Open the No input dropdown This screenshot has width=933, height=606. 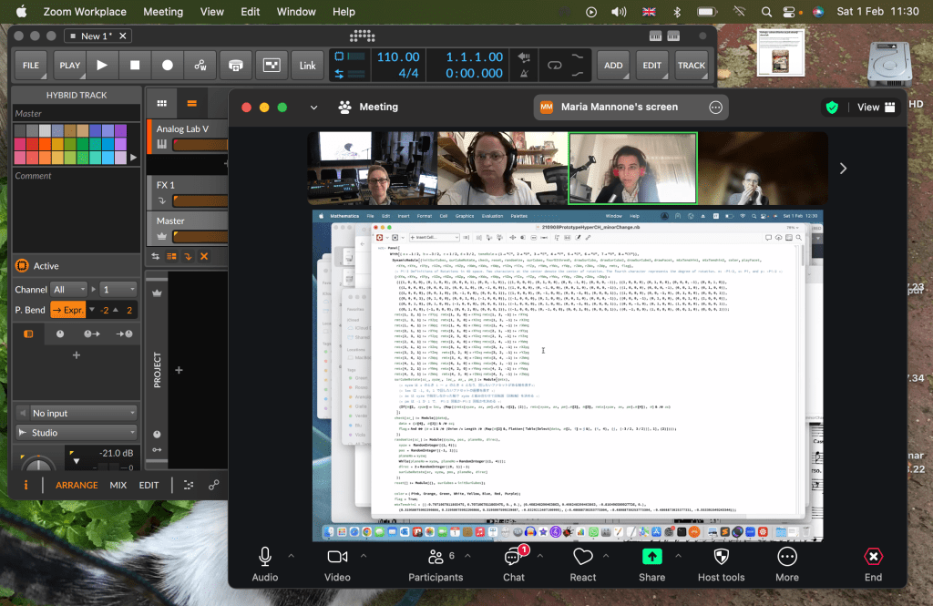coord(77,413)
